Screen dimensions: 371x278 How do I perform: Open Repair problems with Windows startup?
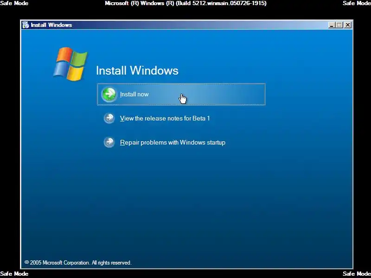173,143
